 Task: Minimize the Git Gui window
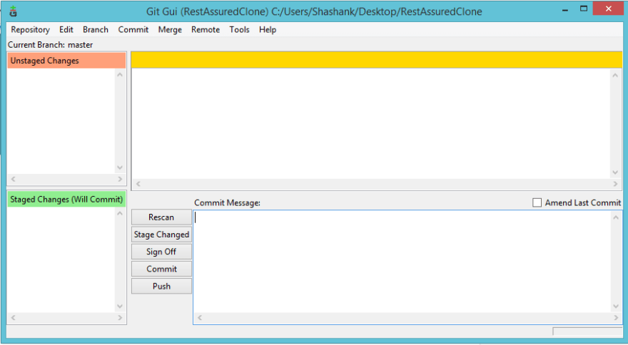coord(565,9)
